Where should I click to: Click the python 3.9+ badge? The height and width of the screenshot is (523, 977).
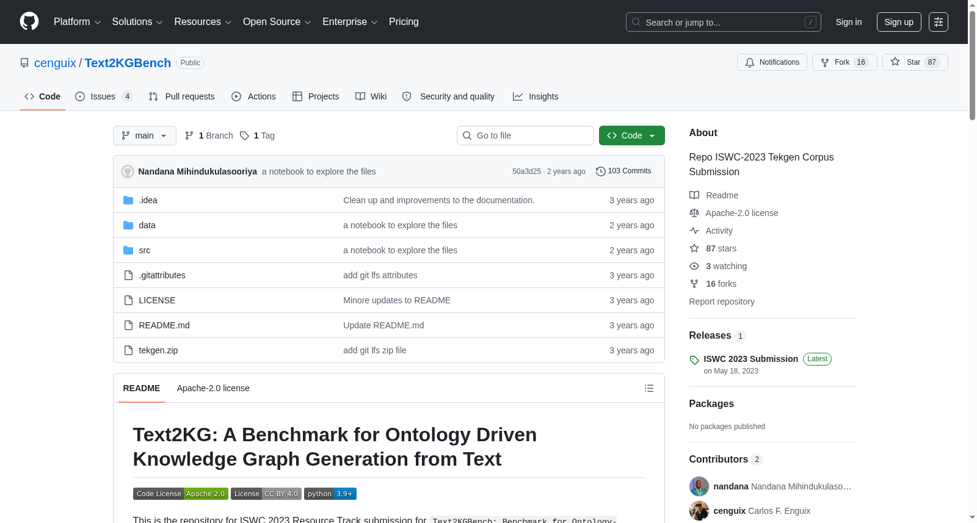click(x=330, y=494)
